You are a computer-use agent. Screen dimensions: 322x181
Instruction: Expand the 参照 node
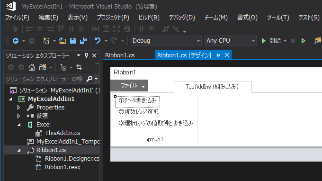tap(18, 116)
